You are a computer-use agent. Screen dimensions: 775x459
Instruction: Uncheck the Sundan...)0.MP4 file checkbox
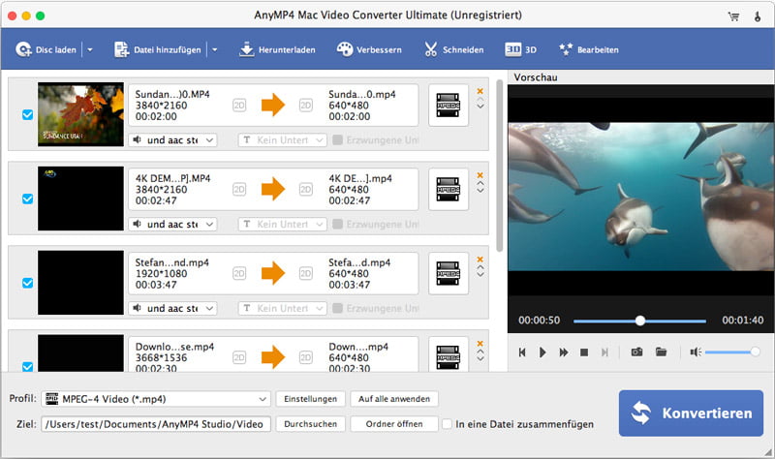[x=28, y=114]
